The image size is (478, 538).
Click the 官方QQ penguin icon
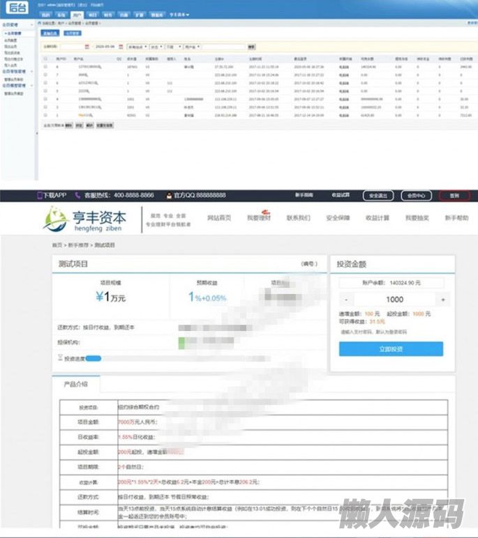pos(169,195)
